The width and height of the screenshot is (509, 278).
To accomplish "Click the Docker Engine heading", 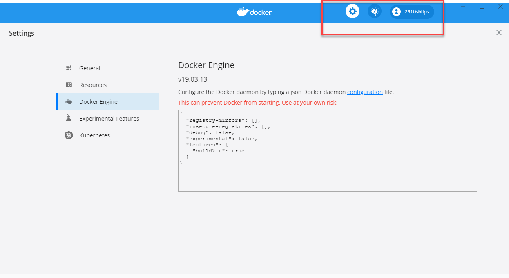I will click(x=206, y=65).
